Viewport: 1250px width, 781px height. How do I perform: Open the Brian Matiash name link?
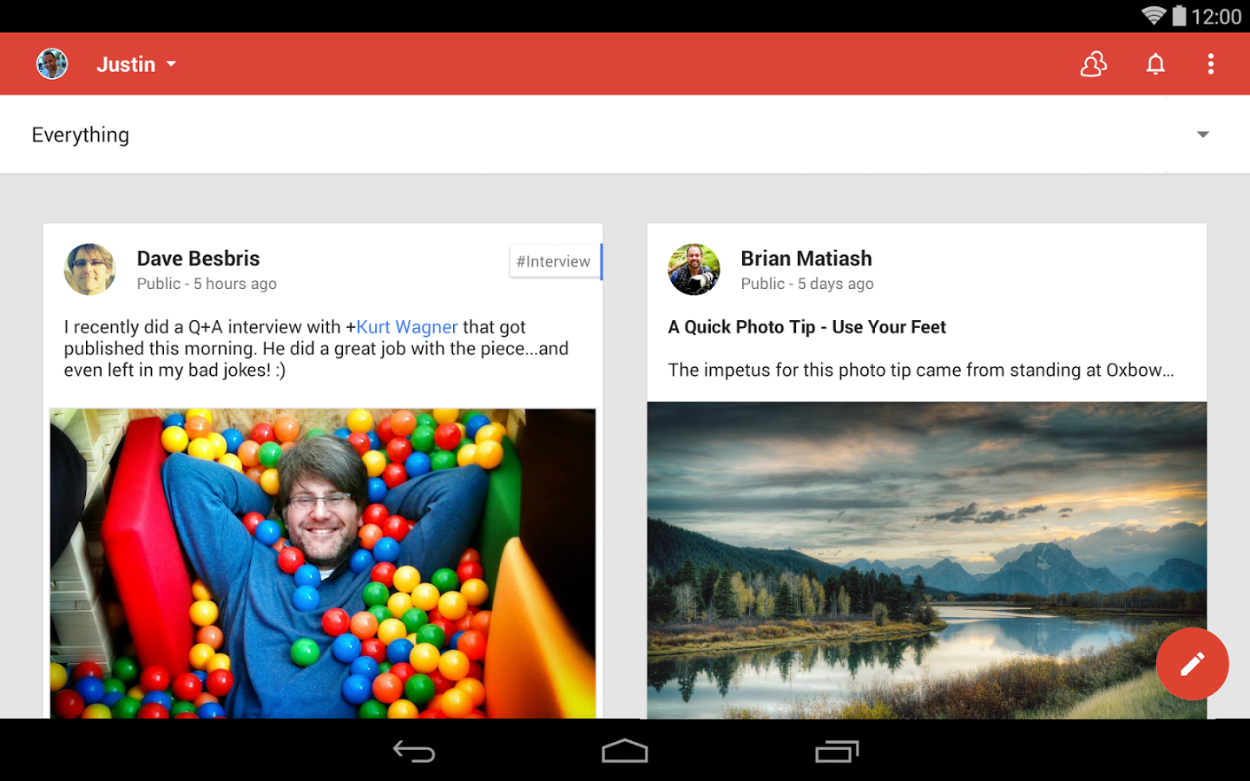[x=806, y=259]
